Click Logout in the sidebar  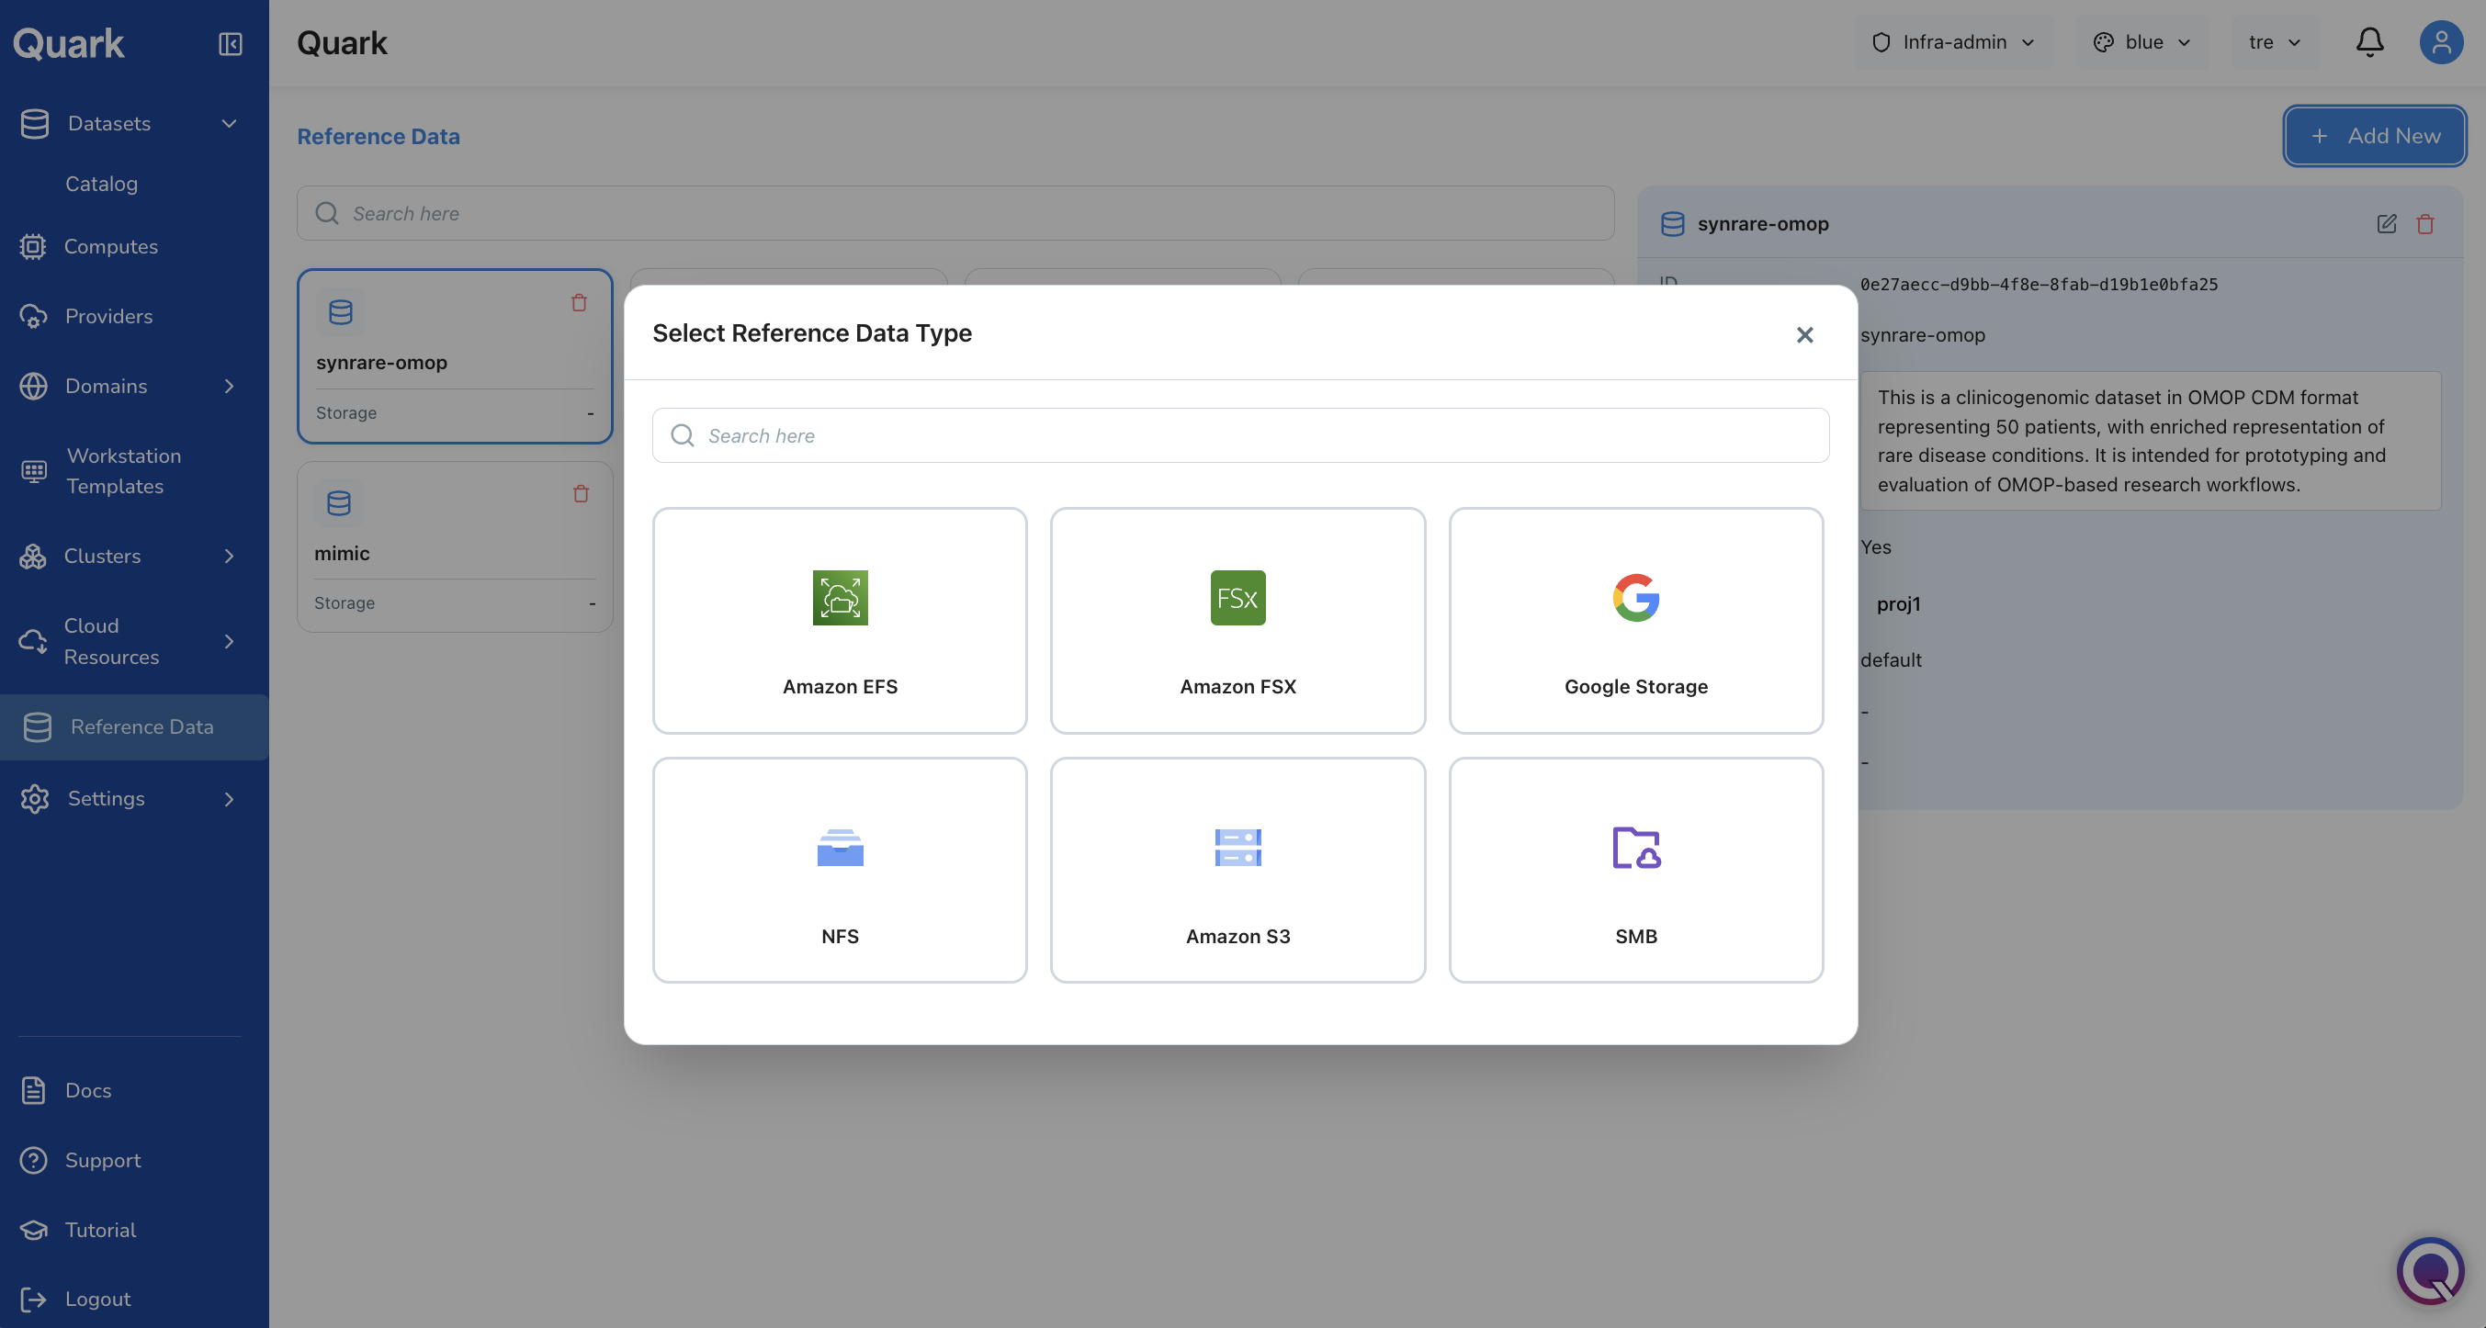[97, 1299]
